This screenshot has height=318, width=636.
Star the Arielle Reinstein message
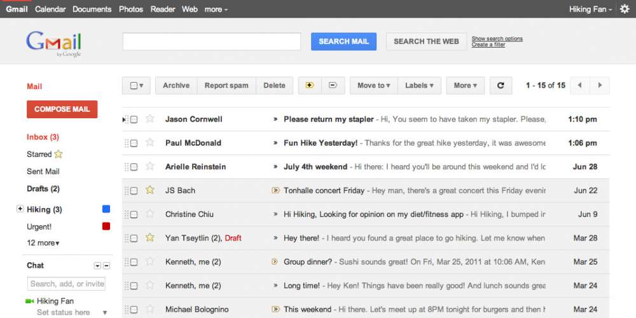click(x=150, y=166)
